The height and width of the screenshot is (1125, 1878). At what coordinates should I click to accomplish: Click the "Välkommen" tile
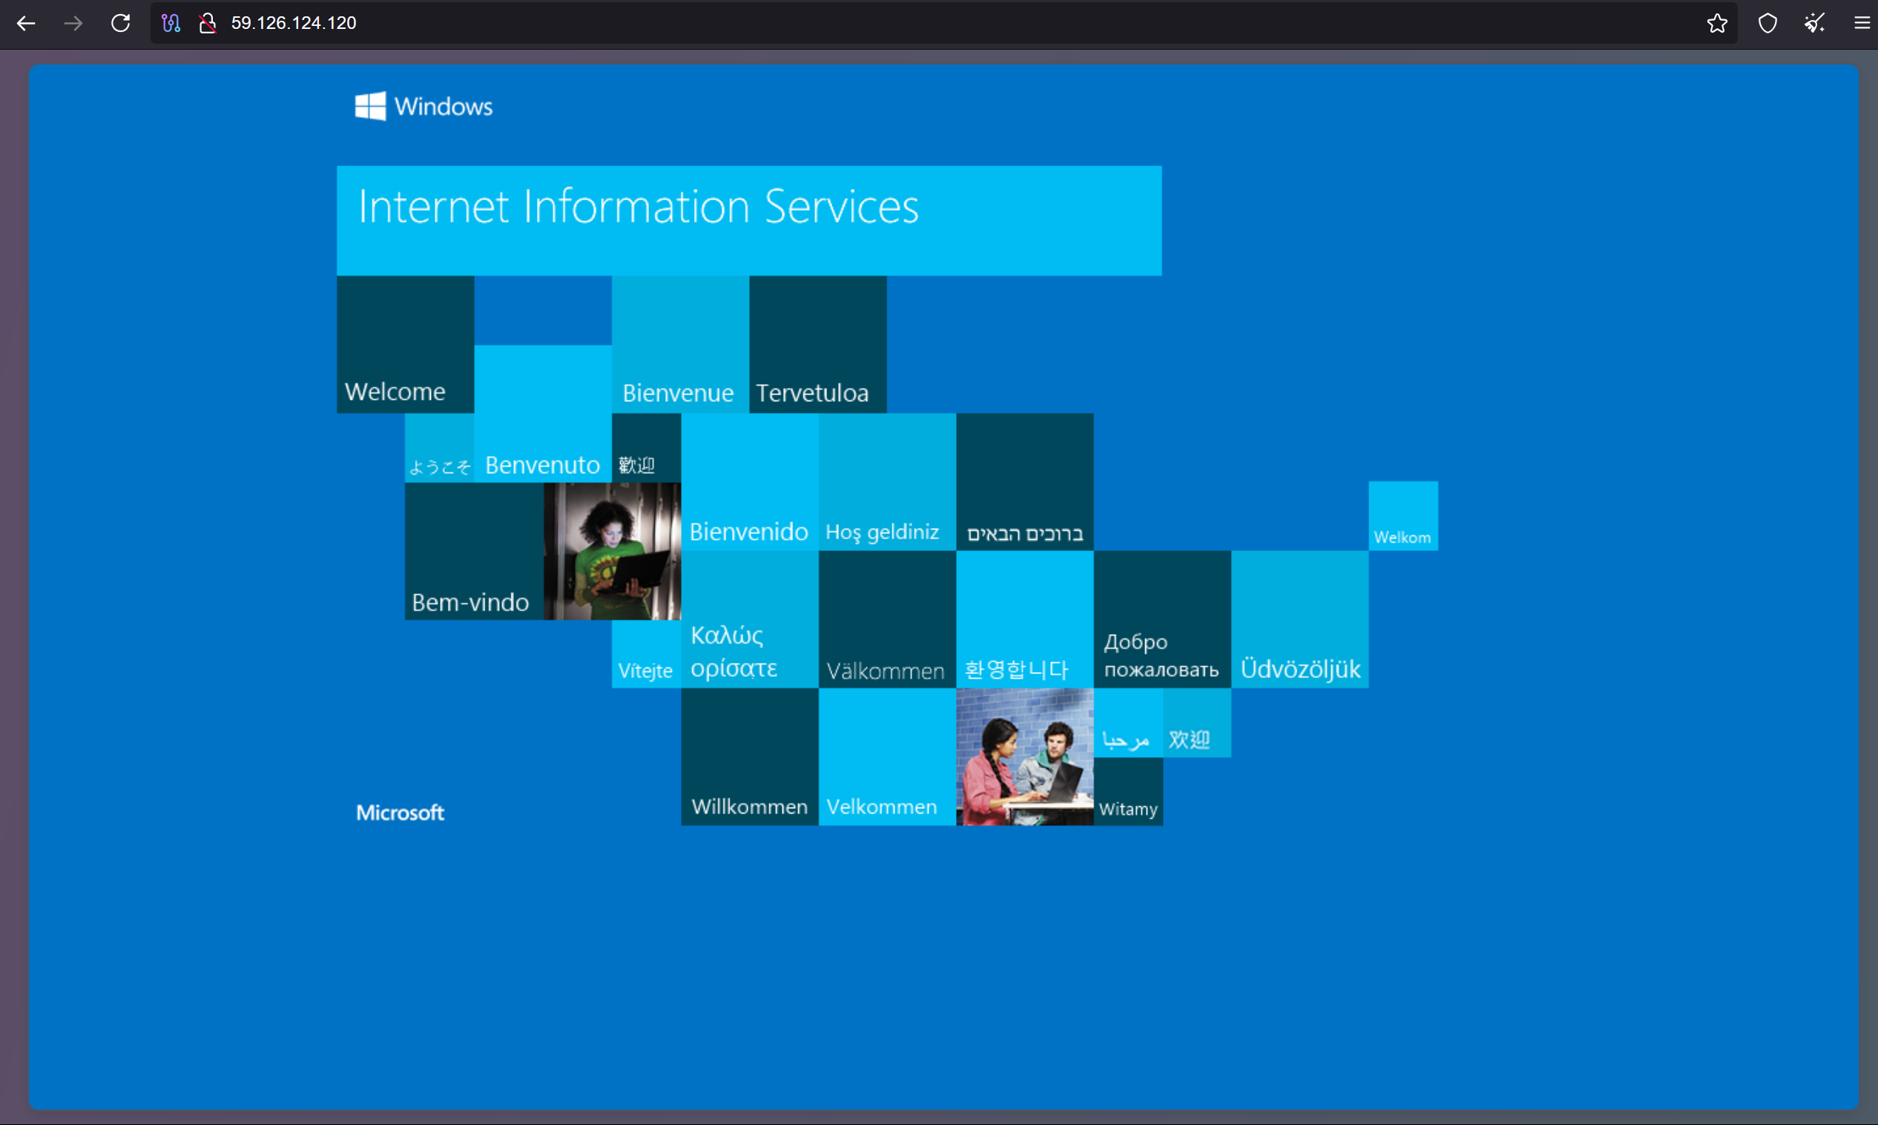(887, 619)
